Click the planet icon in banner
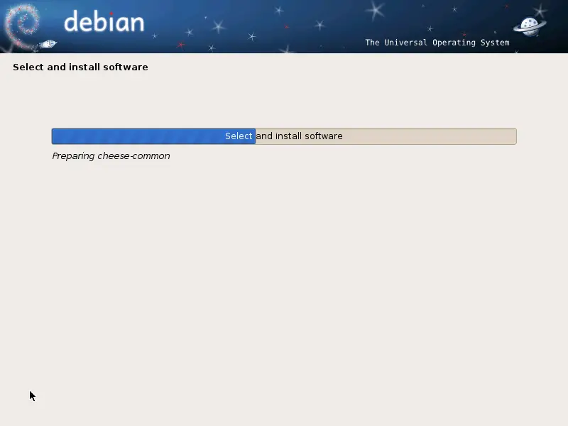The image size is (568, 426). [x=530, y=27]
